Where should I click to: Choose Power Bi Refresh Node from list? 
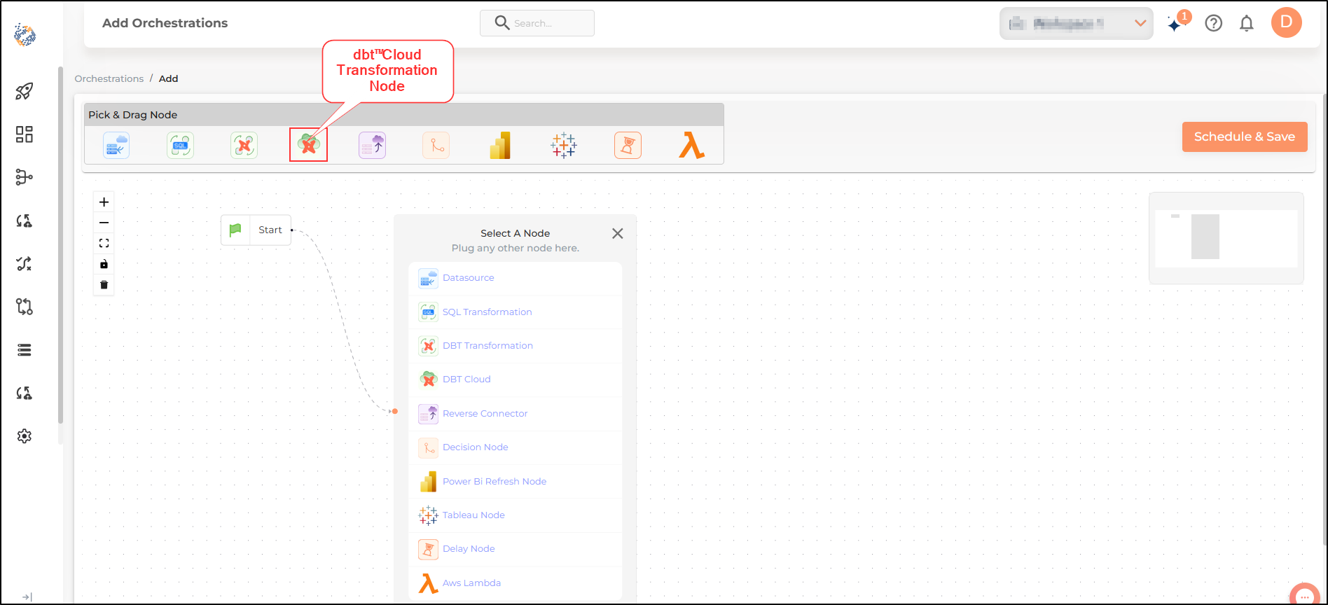[x=515, y=482]
